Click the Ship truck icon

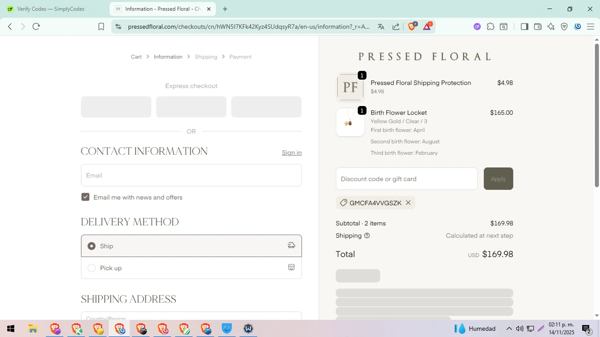291,245
